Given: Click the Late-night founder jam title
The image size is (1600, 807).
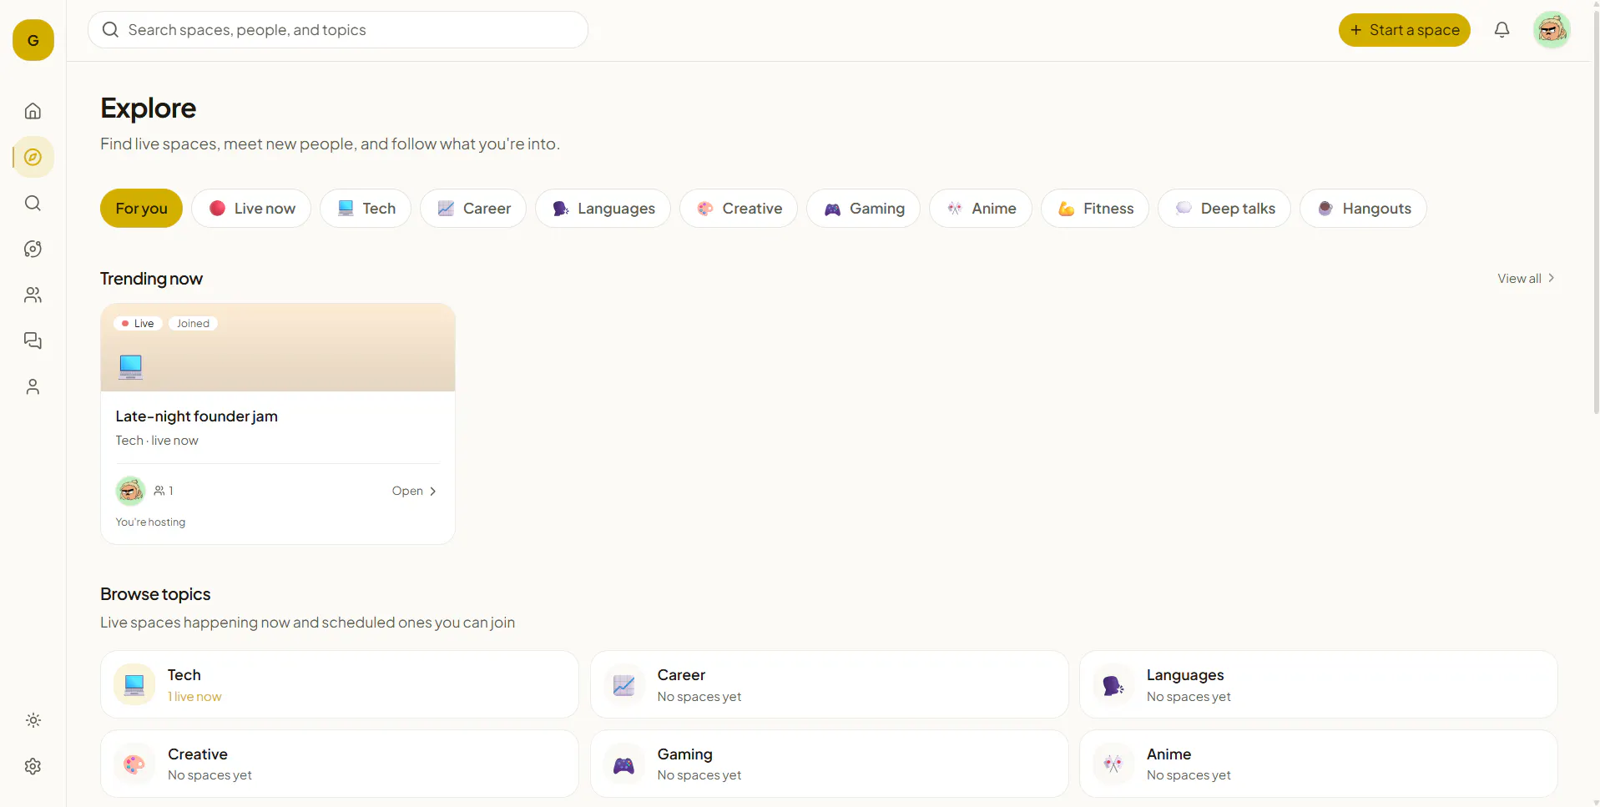Looking at the screenshot, I should tap(196, 416).
